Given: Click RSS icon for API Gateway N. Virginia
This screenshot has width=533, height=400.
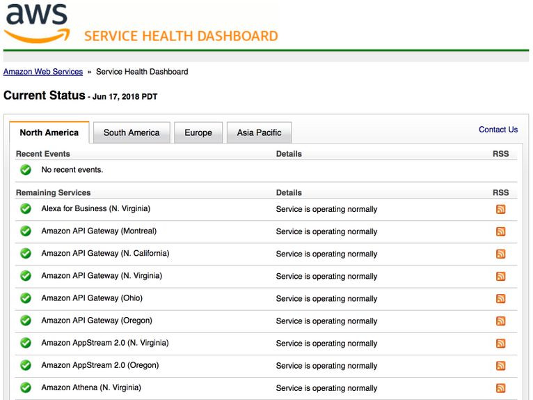Looking at the screenshot, I should (500, 276).
